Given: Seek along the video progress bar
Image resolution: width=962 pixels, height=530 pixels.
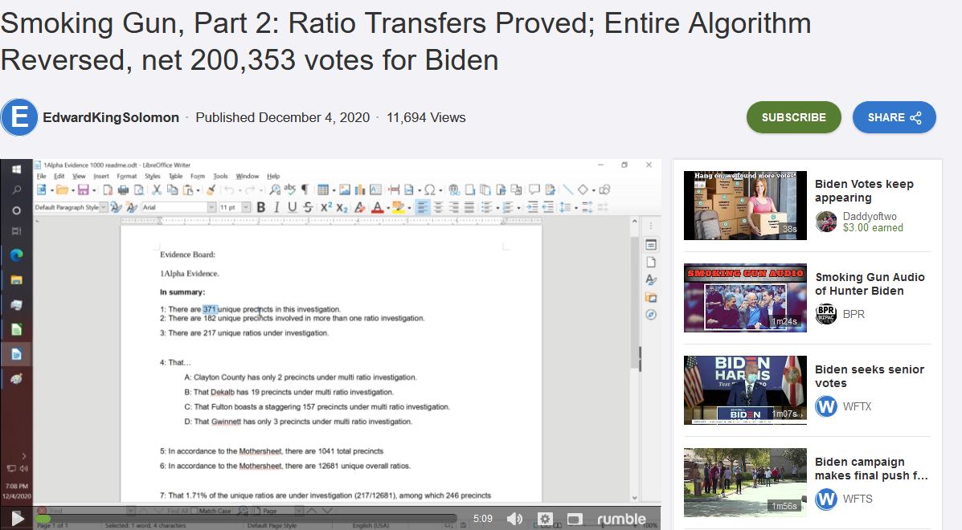Looking at the screenshot, I should pyautogui.click(x=245, y=519).
